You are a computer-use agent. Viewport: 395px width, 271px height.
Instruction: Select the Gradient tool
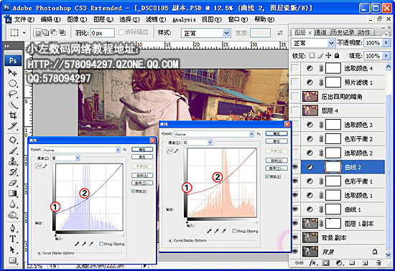pos(13,194)
